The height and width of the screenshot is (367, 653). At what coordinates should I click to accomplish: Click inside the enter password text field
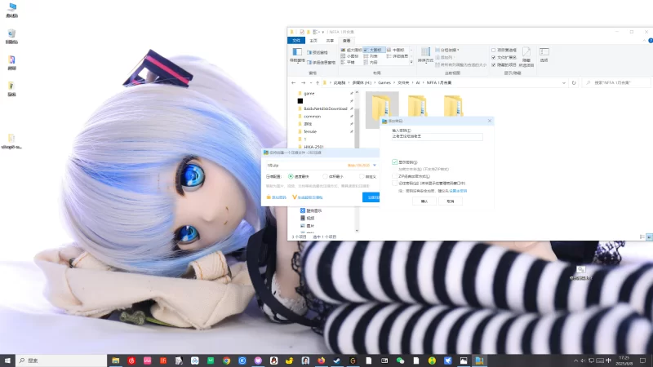[x=437, y=137]
